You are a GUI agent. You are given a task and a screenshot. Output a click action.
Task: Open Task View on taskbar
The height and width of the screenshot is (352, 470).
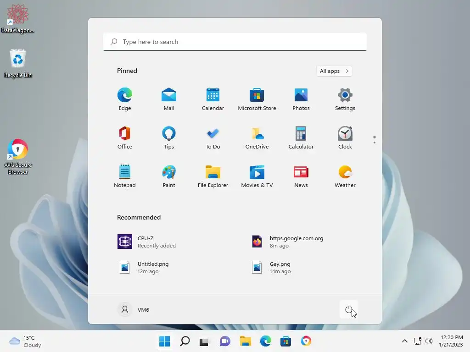[x=204, y=341]
